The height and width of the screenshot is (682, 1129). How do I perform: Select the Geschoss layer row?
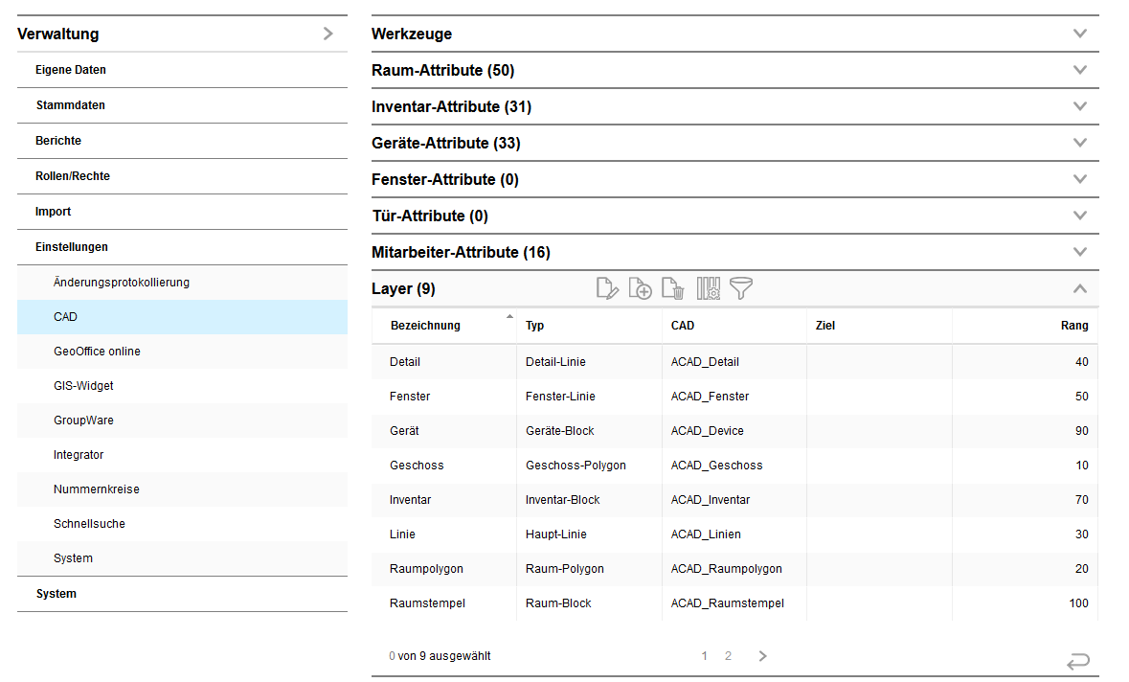(417, 466)
